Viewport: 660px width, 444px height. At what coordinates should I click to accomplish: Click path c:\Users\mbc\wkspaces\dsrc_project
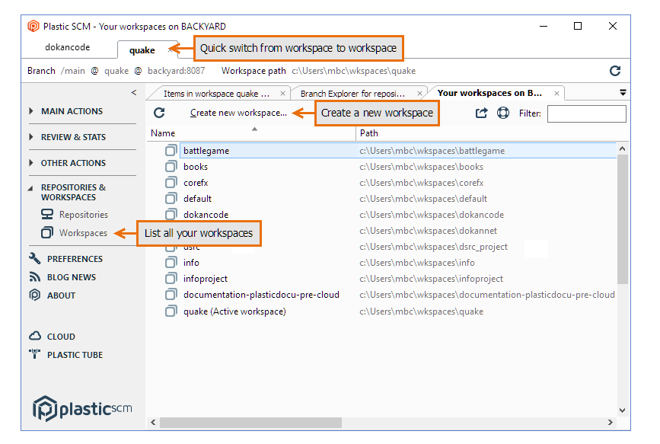pyautogui.click(x=434, y=247)
